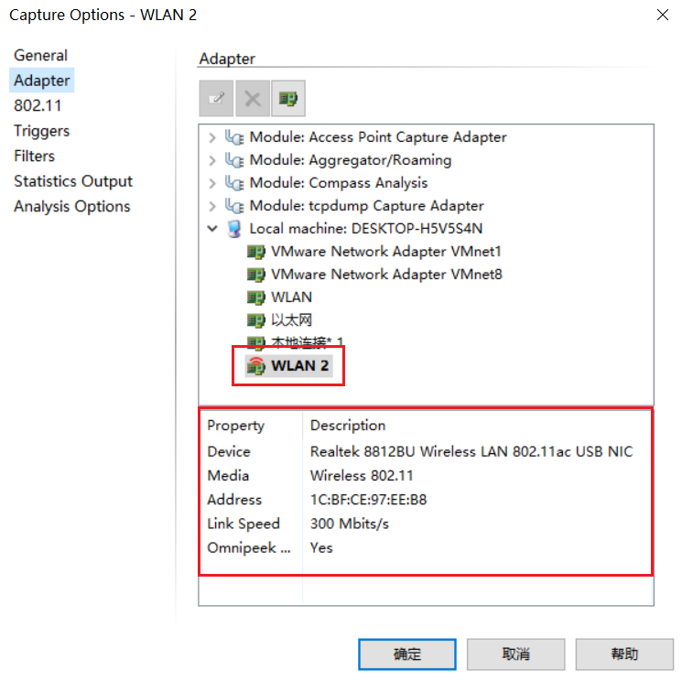
Task: Open the Statistics Output options page
Action: pyautogui.click(x=73, y=181)
